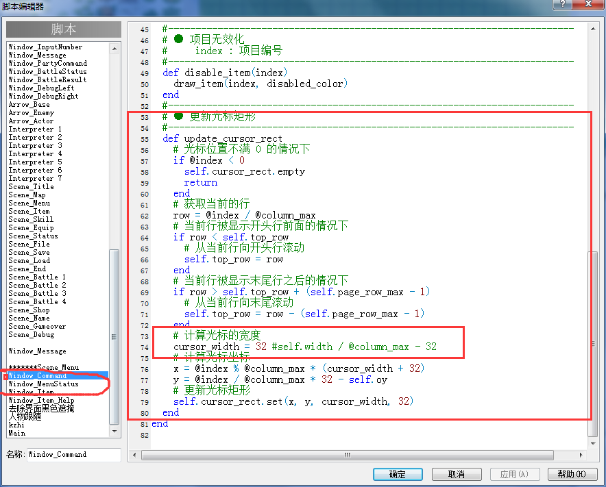Click the 帮助(H) button
The height and width of the screenshot is (487, 606).
(572, 474)
